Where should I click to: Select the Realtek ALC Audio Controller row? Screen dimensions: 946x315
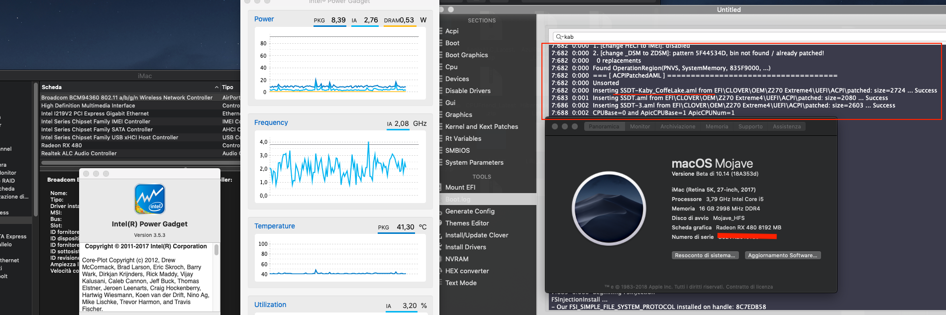[x=140, y=153]
